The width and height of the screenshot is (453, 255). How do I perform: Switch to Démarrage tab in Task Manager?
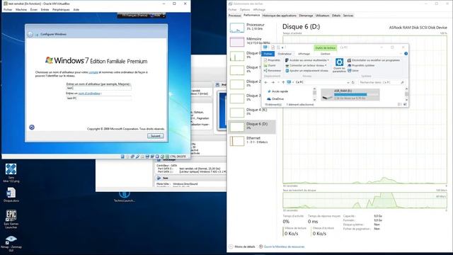(306, 16)
